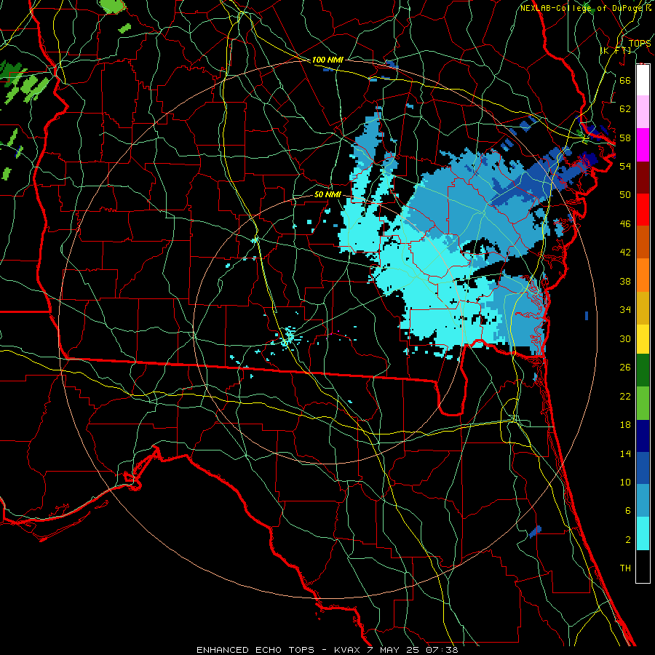This screenshot has width=655, height=655.
Task: Click the white swatch at the legend top
Action: point(643,80)
